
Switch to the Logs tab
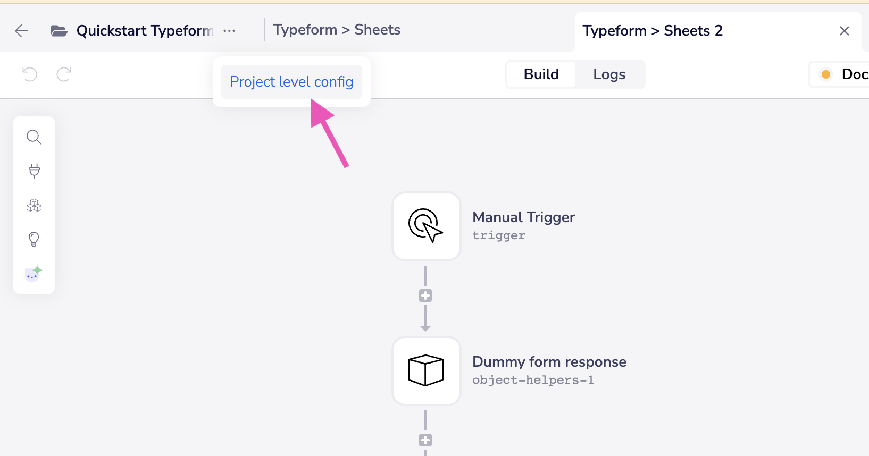pyautogui.click(x=609, y=74)
